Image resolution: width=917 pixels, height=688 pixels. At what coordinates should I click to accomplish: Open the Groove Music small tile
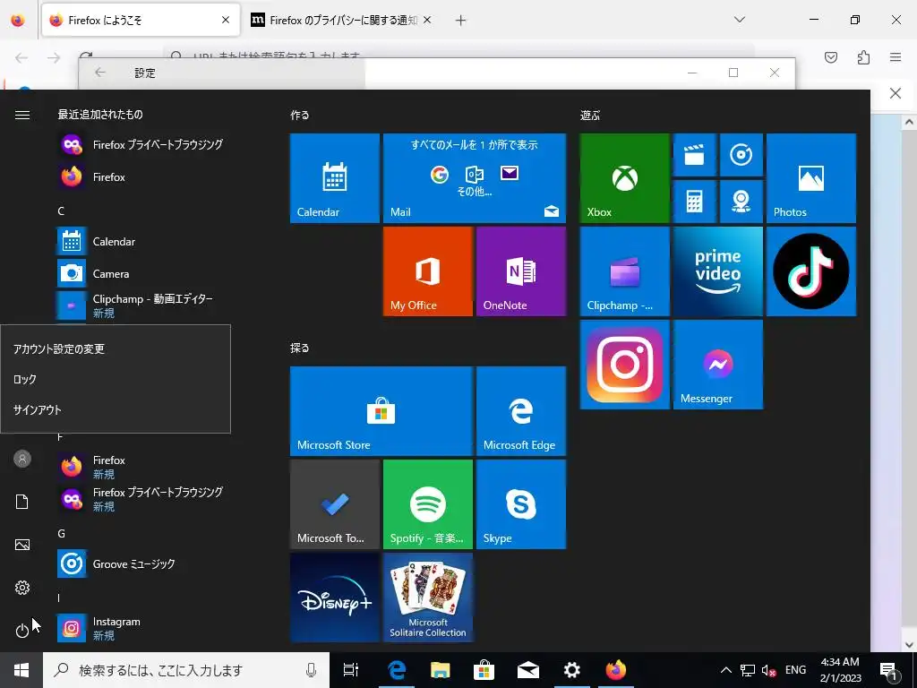[741, 155]
